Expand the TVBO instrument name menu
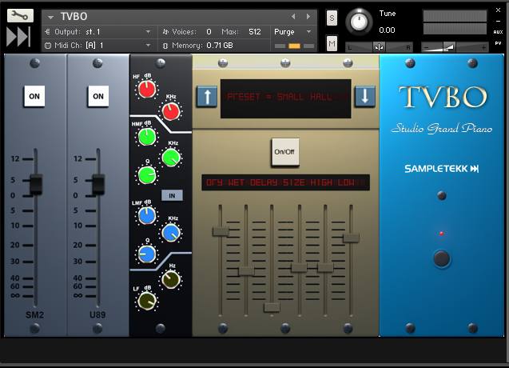The height and width of the screenshot is (368, 509). coord(50,17)
